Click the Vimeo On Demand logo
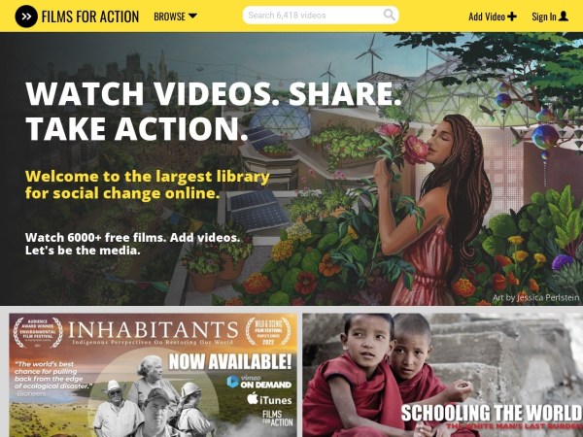Viewport: 583px width, 437px height. coord(259,382)
